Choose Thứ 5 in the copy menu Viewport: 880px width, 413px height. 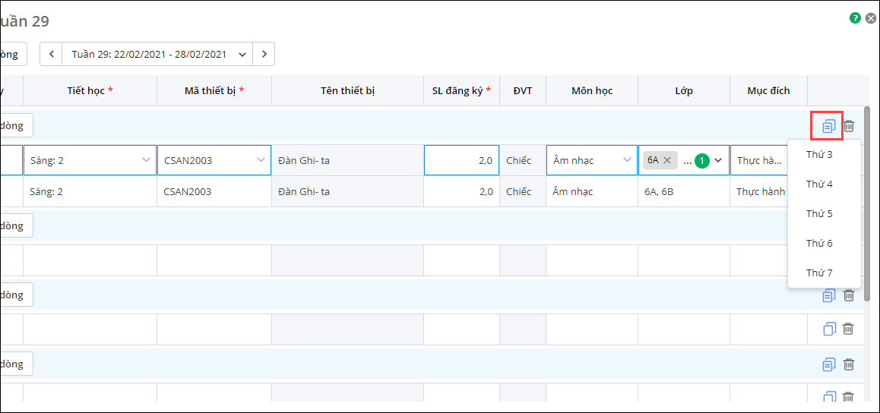[819, 214]
